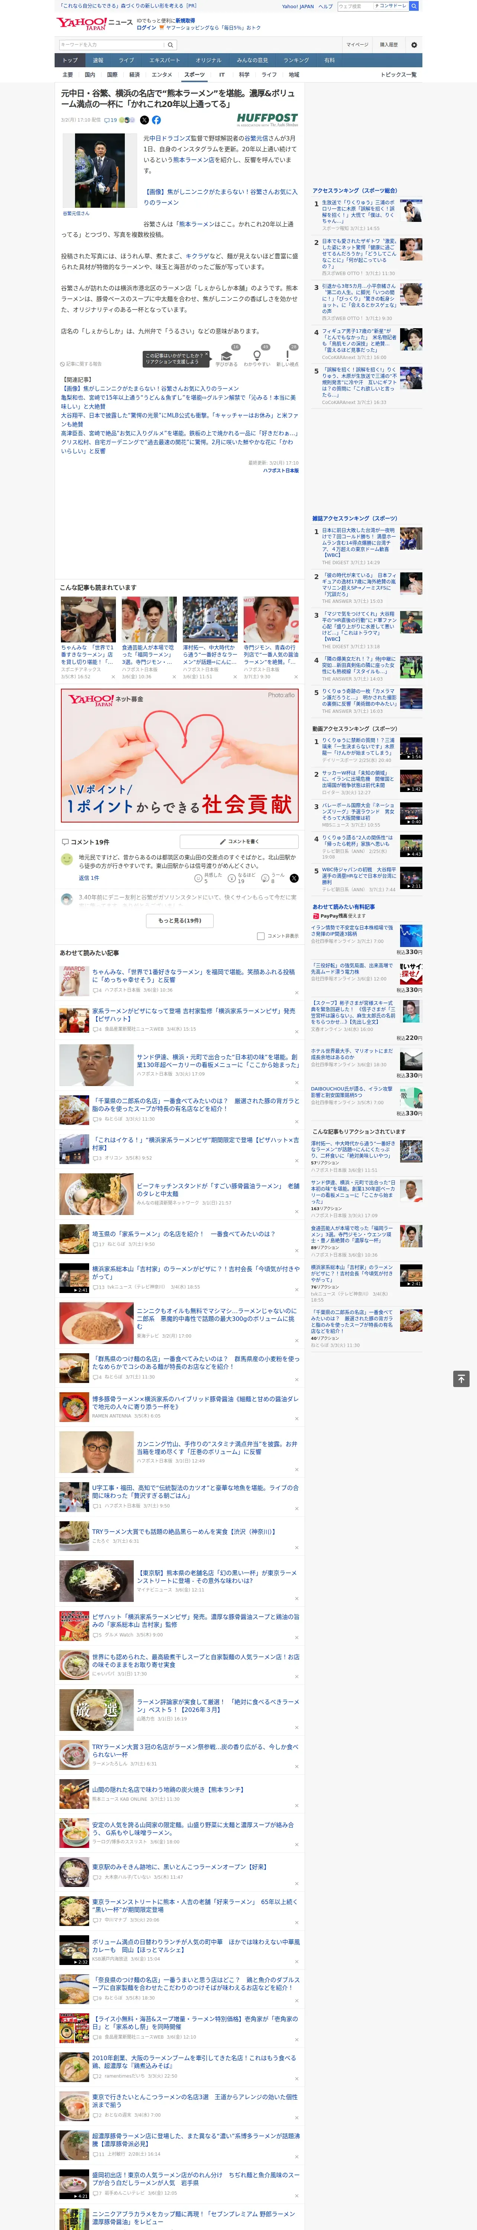Open the エキスパート navigation tab
Image resolution: width=477 pixels, height=2230 pixels.
165,61
